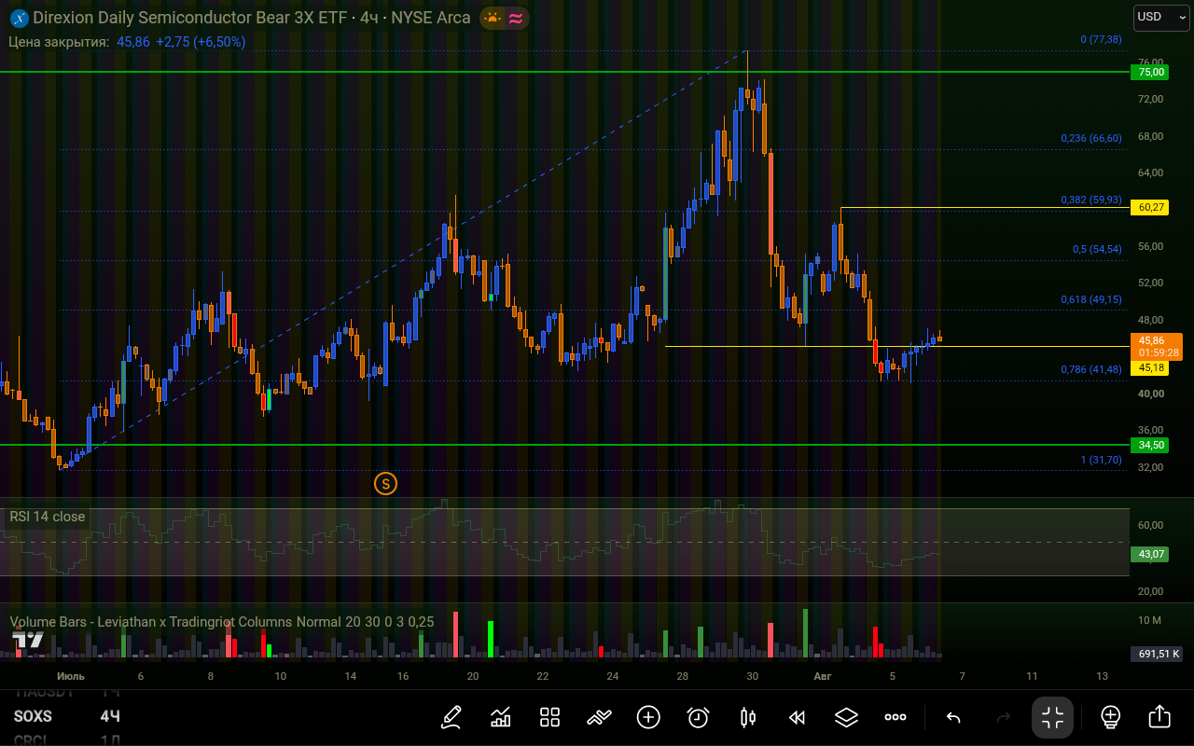Image resolution: width=1194 pixels, height=746 pixels.
Task: Click the orange 45,86 current price label
Action: tap(1156, 346)
